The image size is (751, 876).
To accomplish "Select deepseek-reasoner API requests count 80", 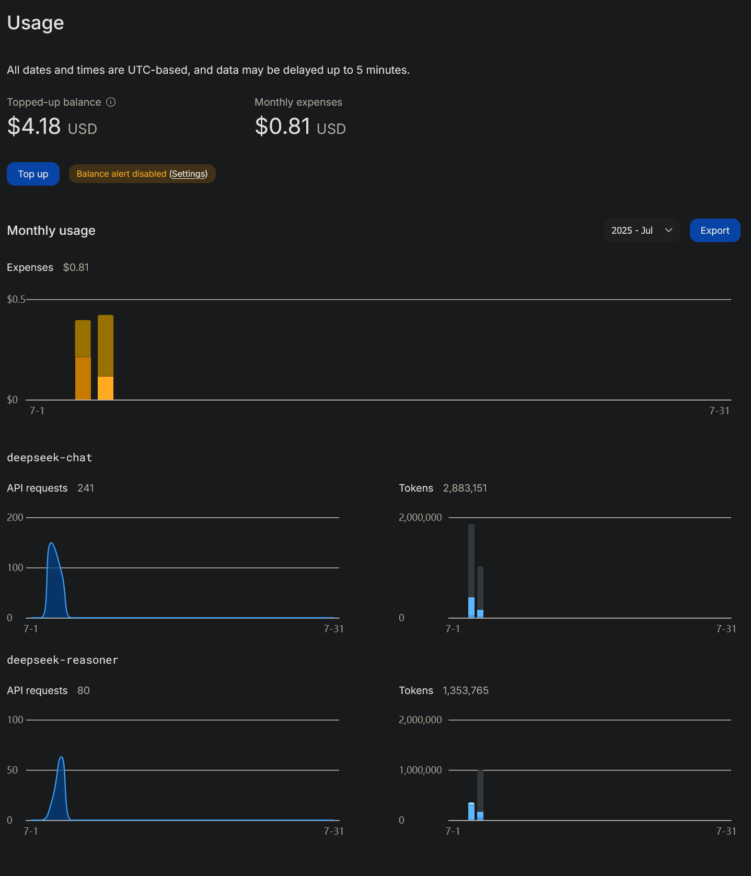I will click(84, 690).
